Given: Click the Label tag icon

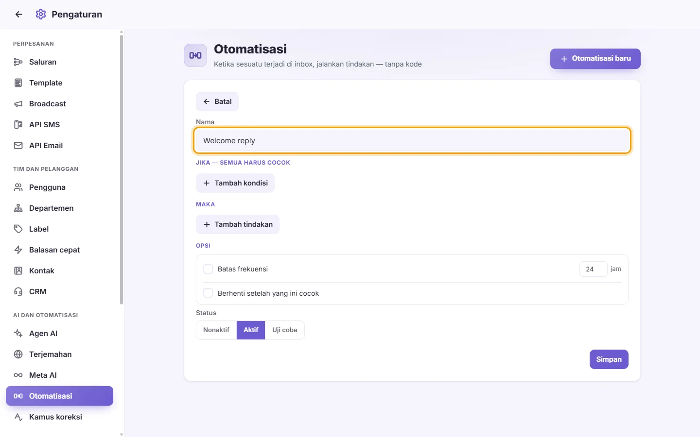Looking at the screenshot, I should pos(18,229).
